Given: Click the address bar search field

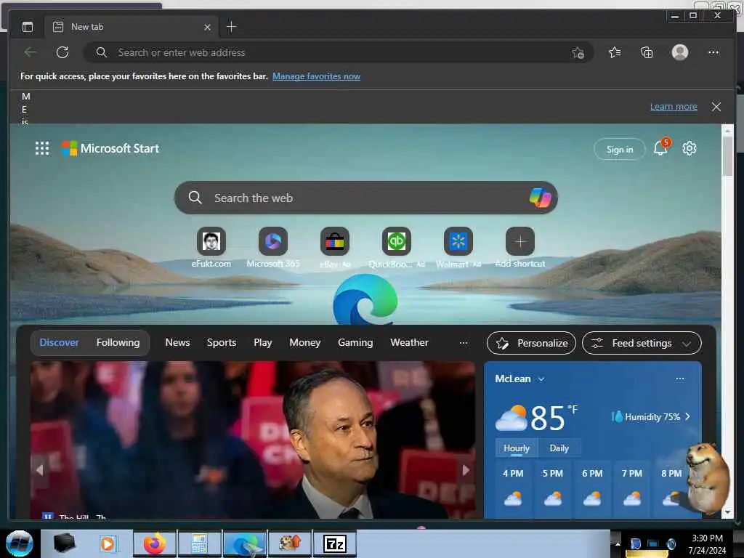Looking at the screenshot, I should [x=339, y=52].
